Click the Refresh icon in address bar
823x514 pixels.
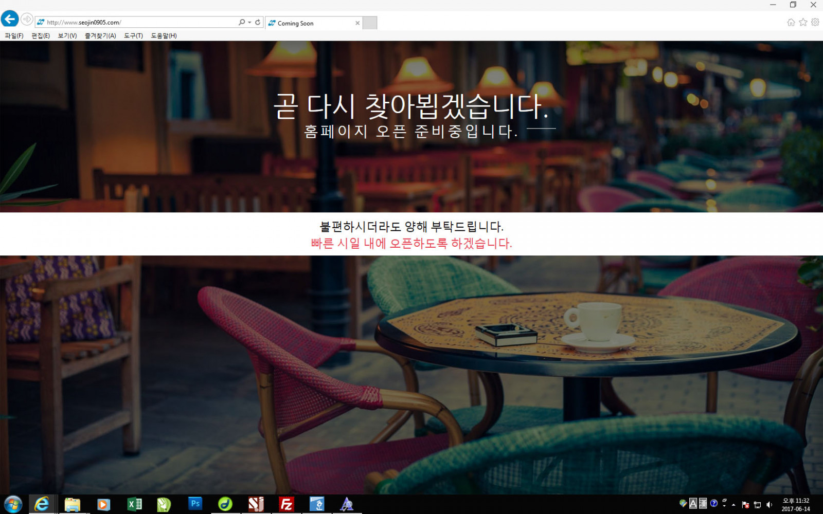click(258, 23)
